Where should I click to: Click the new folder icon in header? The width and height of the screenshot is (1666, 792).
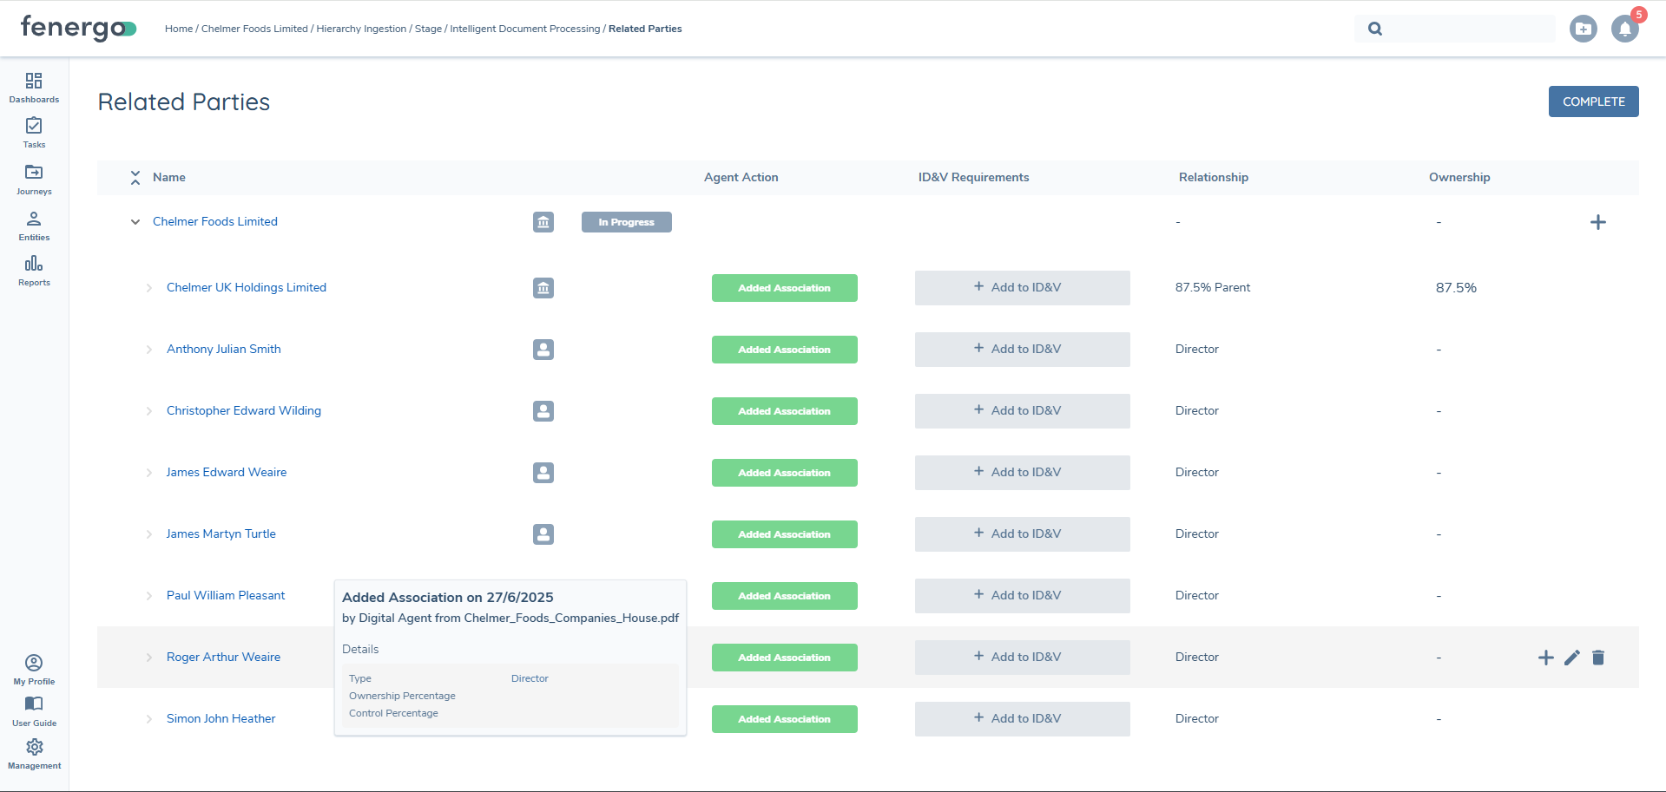tap(1583, 29)
